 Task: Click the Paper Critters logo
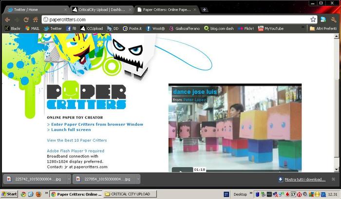coord(86,96)
